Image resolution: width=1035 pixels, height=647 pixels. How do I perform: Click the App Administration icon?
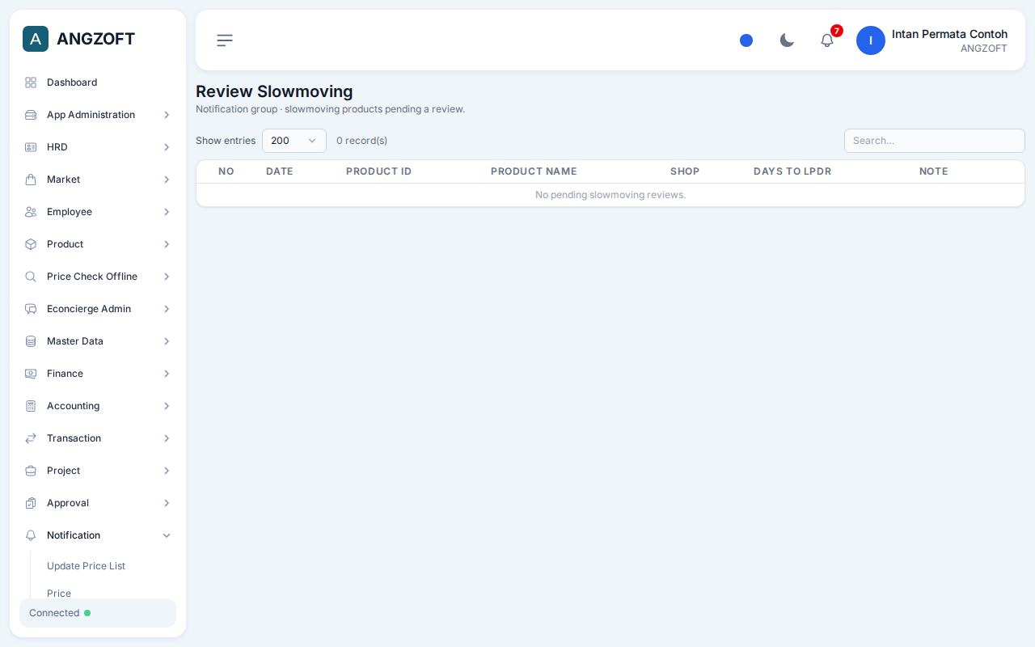pyautogui.click(x=31, y=115)
